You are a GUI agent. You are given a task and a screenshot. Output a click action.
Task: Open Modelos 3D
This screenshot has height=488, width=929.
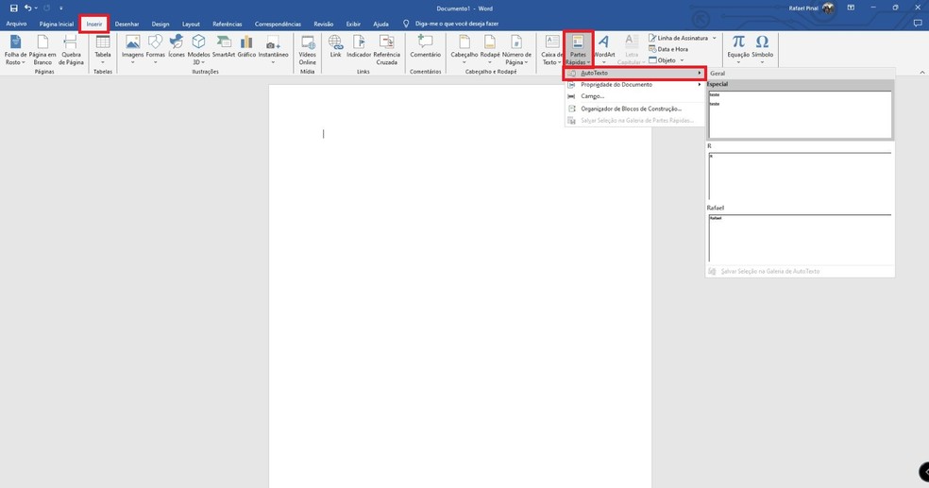click(198, 50)
